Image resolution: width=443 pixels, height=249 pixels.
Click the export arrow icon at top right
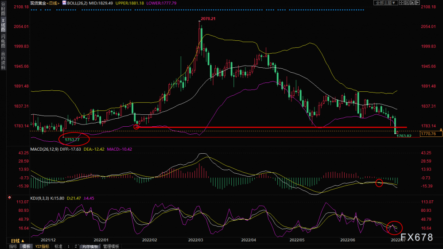[417, 3]
